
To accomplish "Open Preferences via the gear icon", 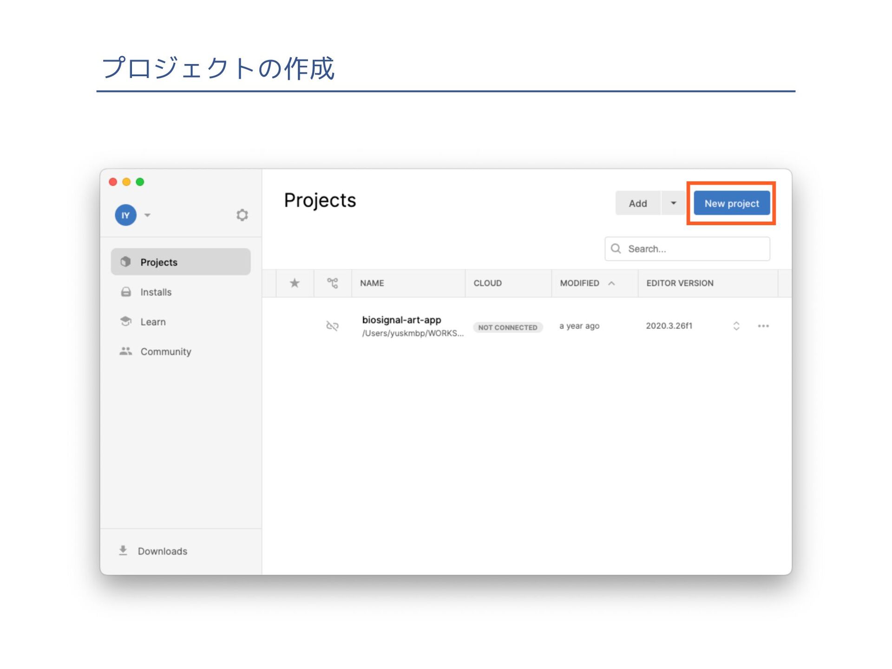I will (x=242, y=215).
